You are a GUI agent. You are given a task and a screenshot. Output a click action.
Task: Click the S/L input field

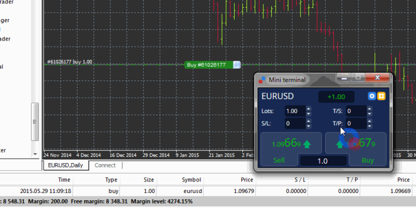click(295, 124)
